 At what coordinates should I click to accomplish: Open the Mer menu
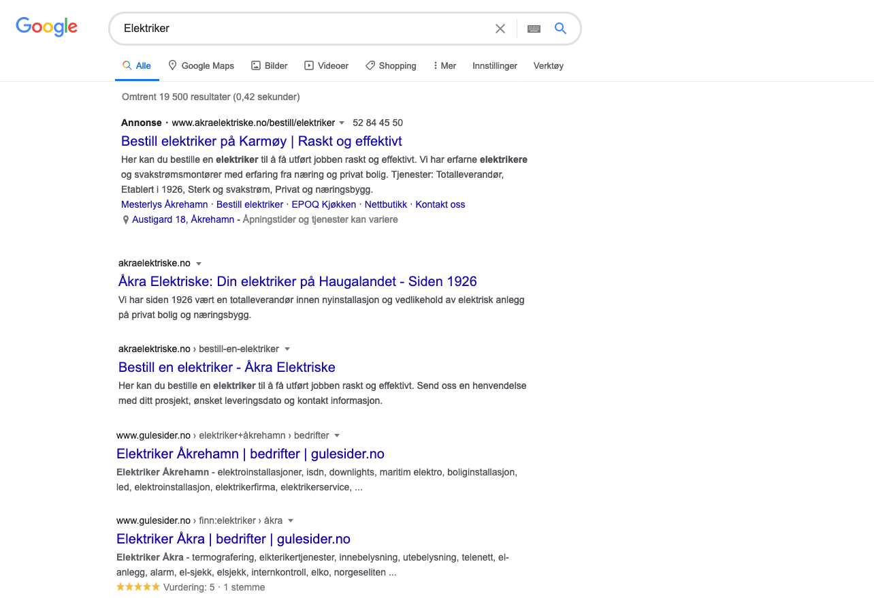(444, 66)
